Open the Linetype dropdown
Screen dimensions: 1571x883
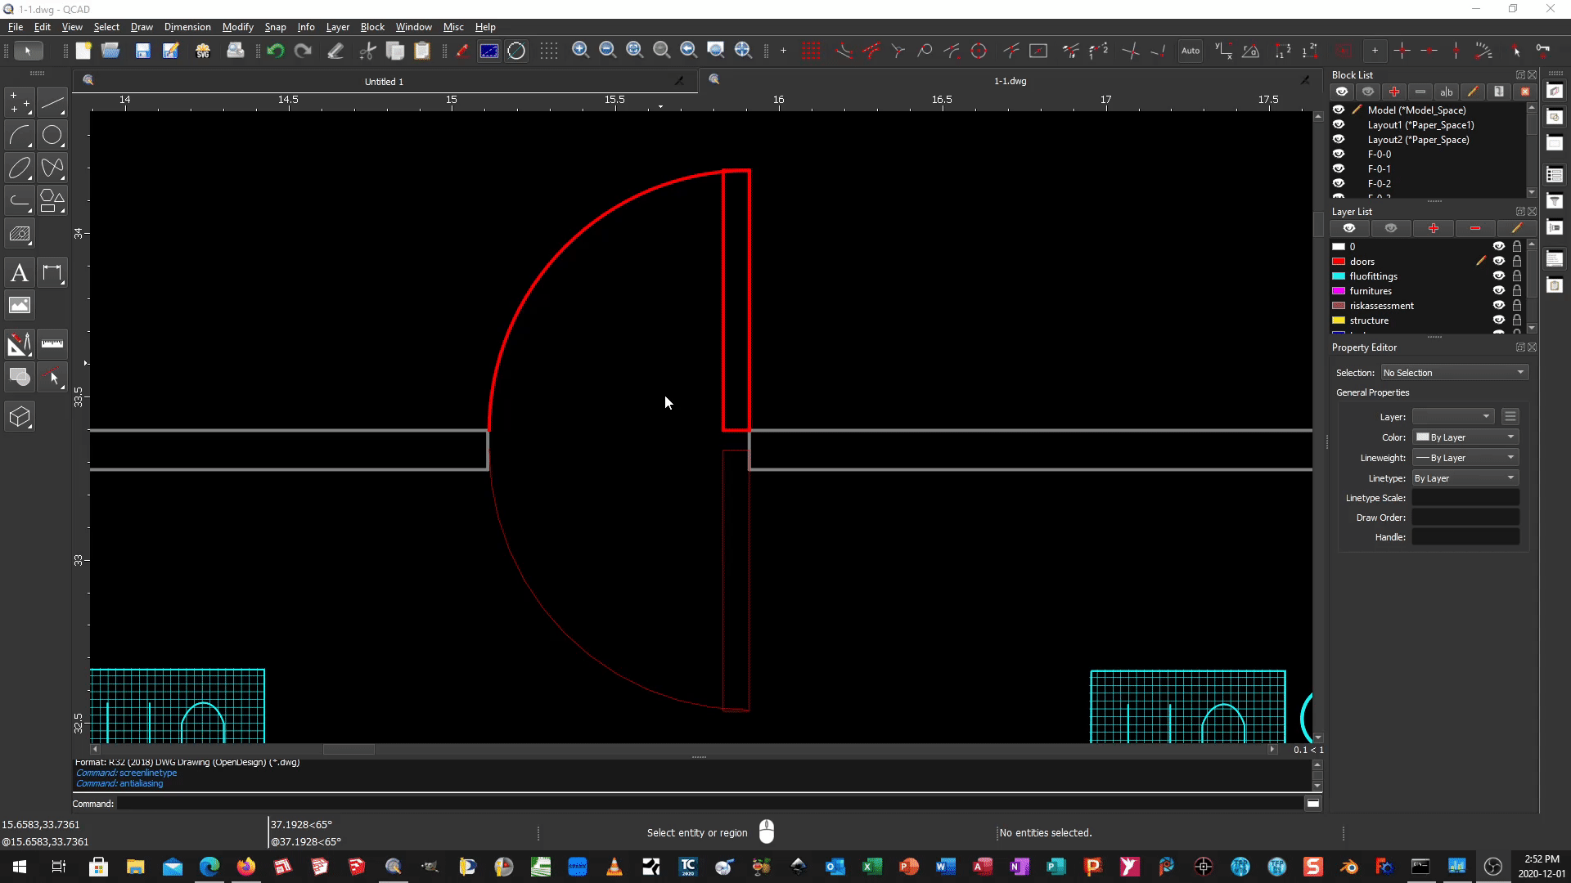click(1465, 478)
